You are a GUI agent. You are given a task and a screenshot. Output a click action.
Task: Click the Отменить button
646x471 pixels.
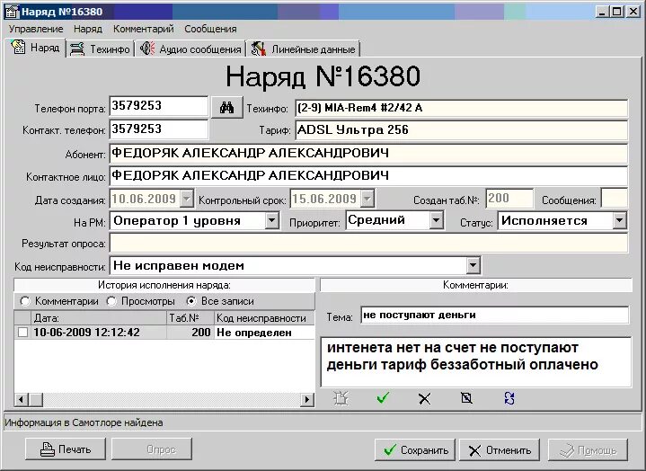(x=500, y=450)
